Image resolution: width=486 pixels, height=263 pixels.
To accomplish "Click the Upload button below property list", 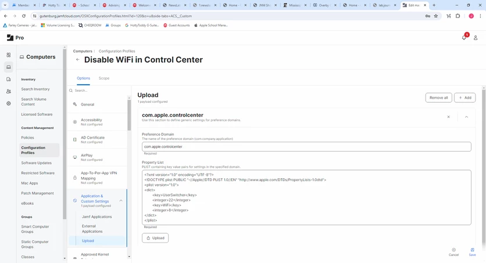I will (155, 238).
